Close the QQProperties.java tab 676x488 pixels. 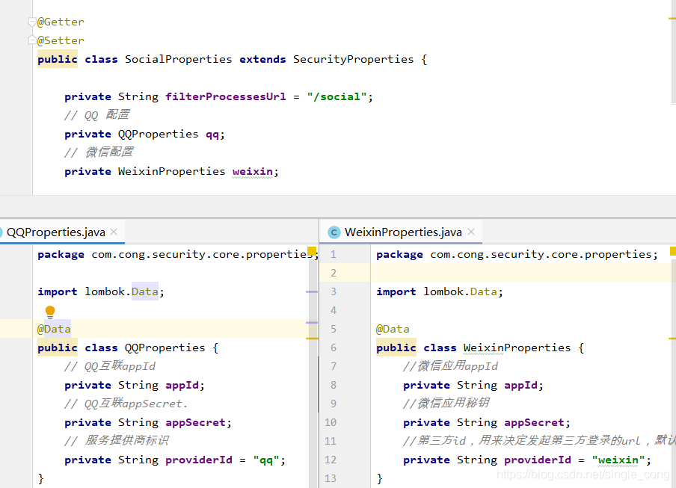click(x=114, y=232)
